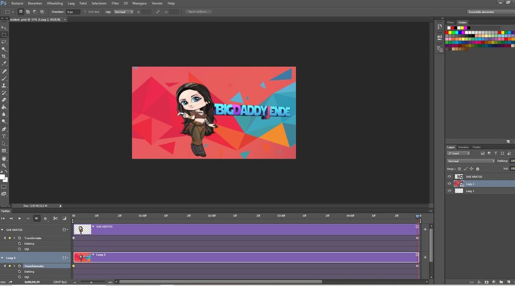Collapse the Laag 2 timeline track
515x286 pixels.
(x=2, y=258)
